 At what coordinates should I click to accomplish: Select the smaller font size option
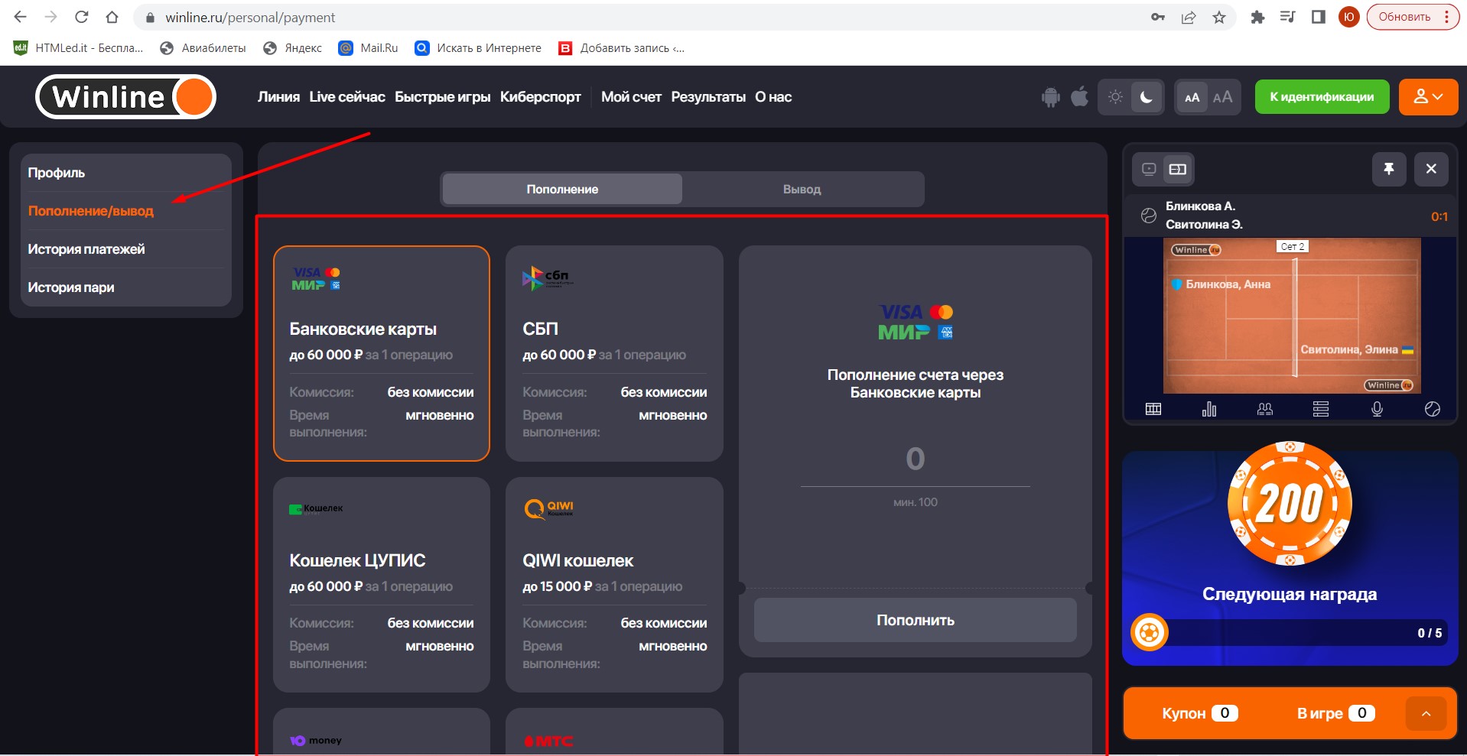[x=1192, y=97]
